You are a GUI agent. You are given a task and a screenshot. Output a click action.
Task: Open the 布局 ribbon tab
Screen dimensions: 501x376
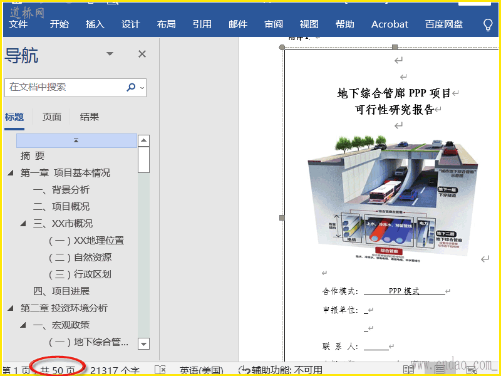[167, 24]
